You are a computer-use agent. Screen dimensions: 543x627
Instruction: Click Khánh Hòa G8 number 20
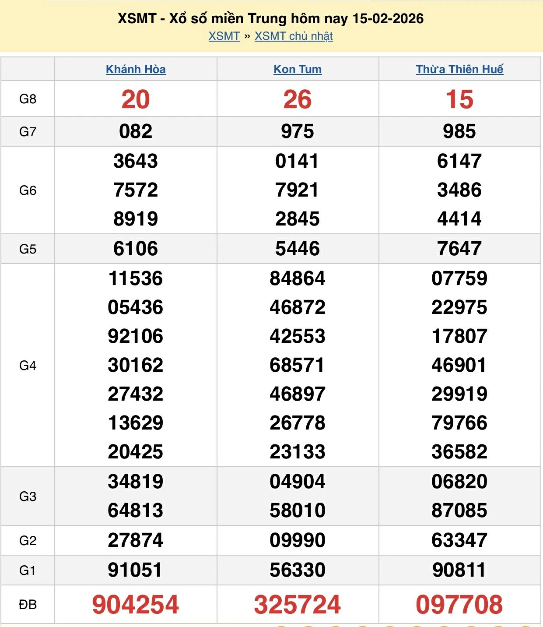point(136,99)
